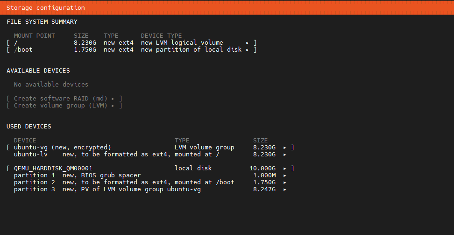Select partition 1 BIOS grub spacer

click(x=78, y=175)
